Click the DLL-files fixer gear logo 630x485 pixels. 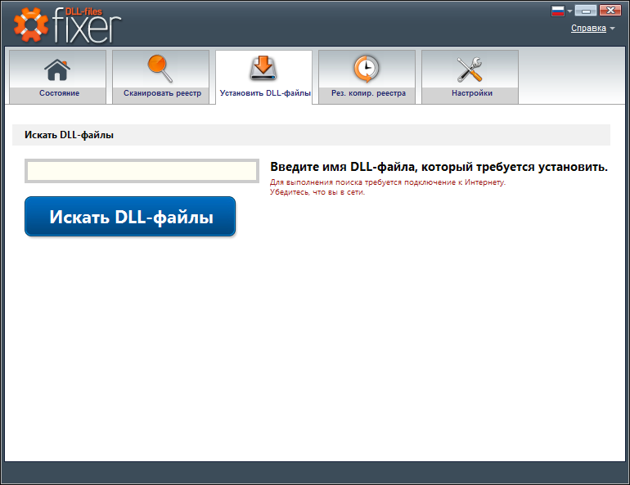pos(30,25)
